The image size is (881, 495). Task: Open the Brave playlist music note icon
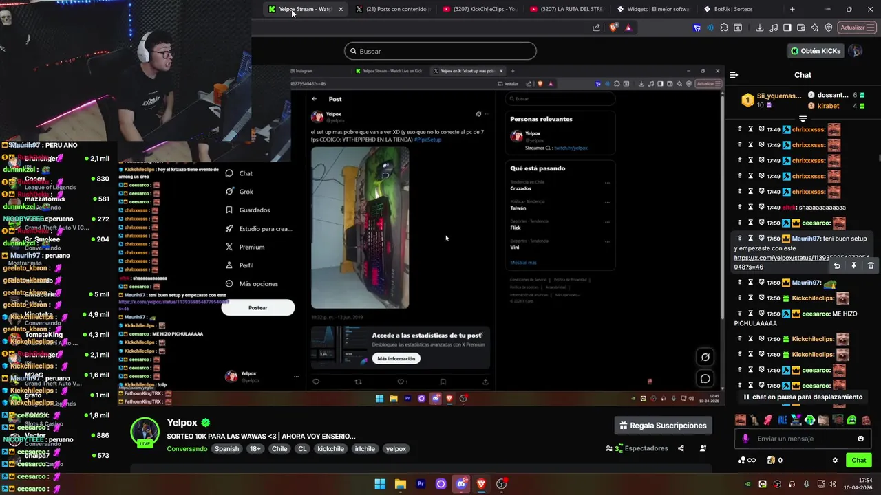click(x=774, y=27)
